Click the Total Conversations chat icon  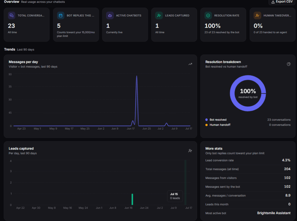[12, 16]
